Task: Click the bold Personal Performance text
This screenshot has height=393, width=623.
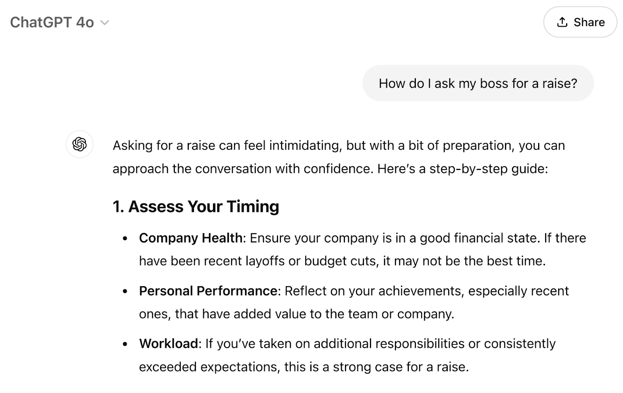Action: tap(208, 291)
